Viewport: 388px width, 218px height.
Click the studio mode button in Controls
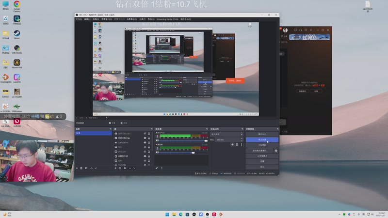pyautogui.click(x=262, y=156)
